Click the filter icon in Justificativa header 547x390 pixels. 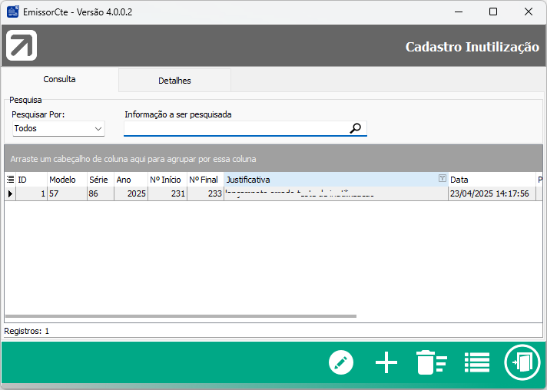pyautogui.click(x=442, y=179)
